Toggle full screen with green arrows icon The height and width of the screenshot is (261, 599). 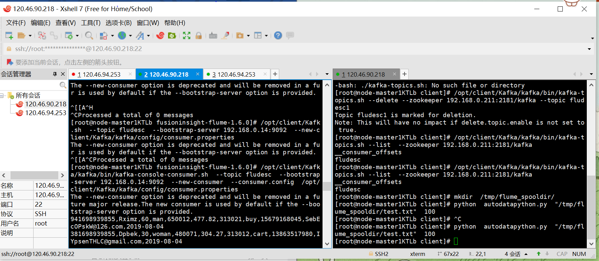(x=187, y=35)
